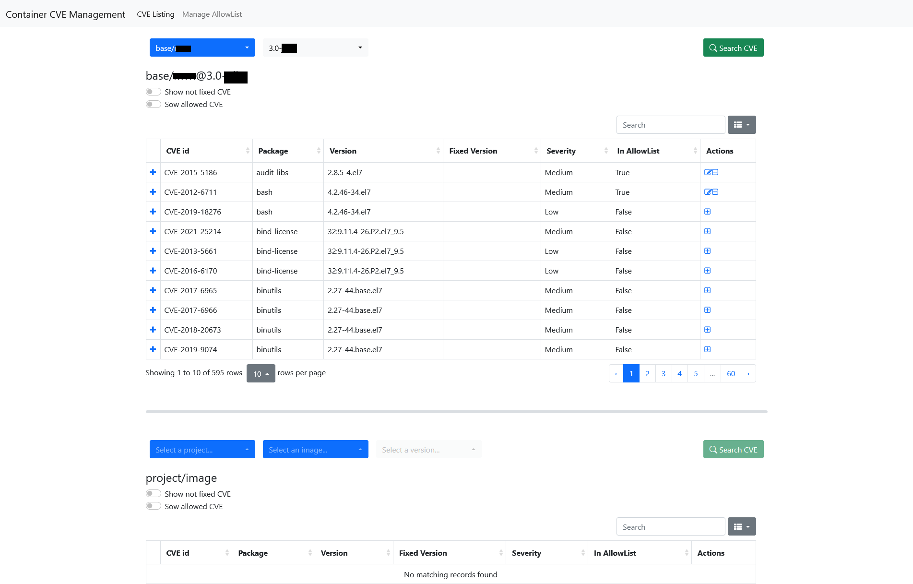Image resolution: width=913 pixels, height=584 pixels.
Task: Open the CVE Listing tab
Action: click(x=155, y=14)
